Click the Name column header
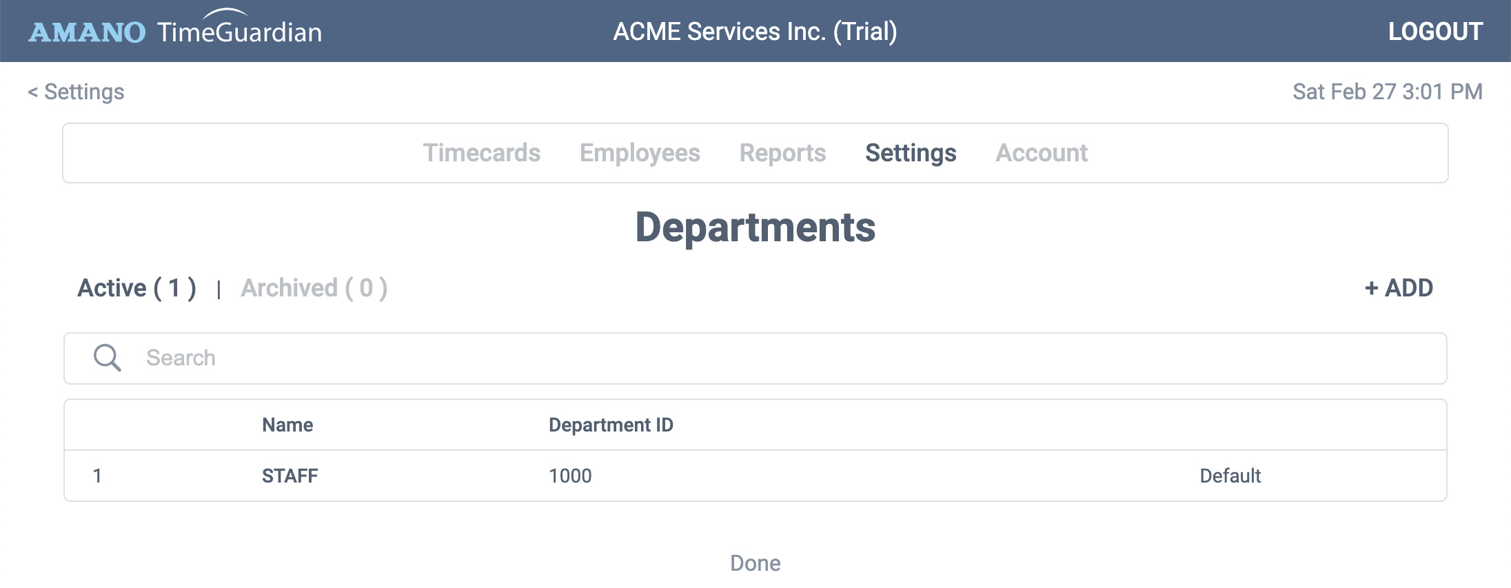 [x=287, y=425]
